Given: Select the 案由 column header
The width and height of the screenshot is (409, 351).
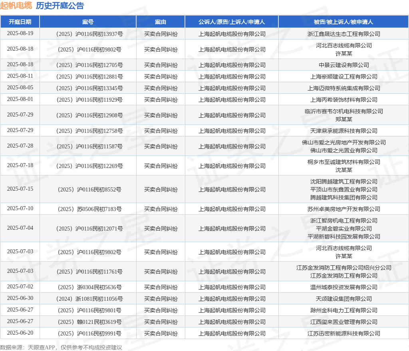Looking at the screenshot, I should [x=161, y=22].
